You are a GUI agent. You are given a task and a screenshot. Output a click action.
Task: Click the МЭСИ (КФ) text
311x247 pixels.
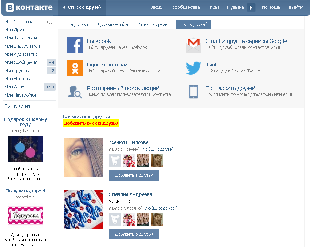(x=119, y=201)
